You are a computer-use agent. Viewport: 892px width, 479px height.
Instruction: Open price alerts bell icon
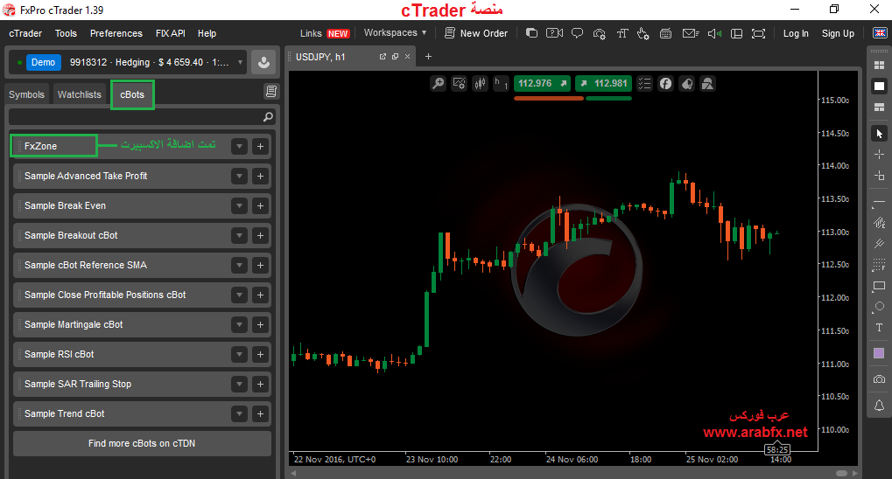point(879,405)
